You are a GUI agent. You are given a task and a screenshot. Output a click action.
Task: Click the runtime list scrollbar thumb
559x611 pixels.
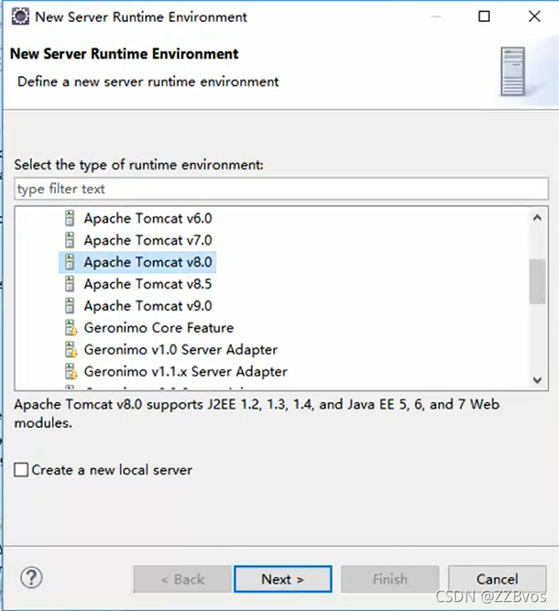pyautogui.click(x=538, y=281)
